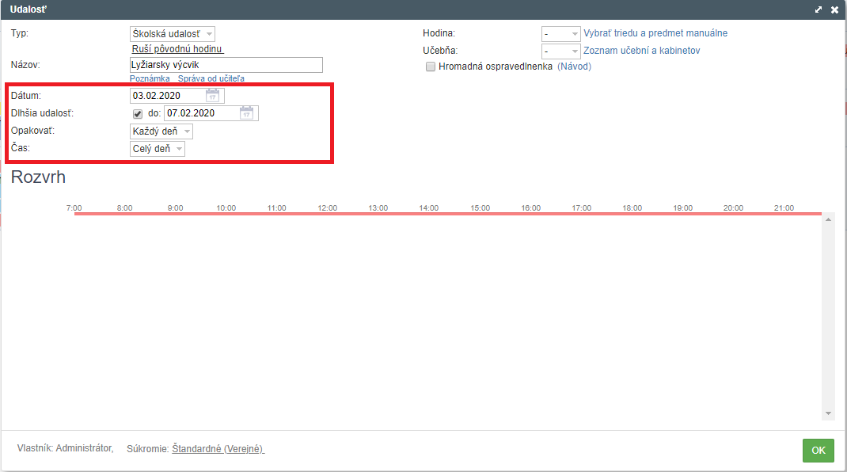The width and height of the screenshot is (847, 472).
Task: Expand dialog with the maximize arrows icon
Action: [819, 10]
